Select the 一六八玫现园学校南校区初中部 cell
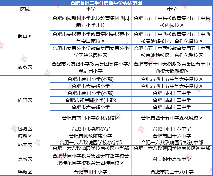This screenshot has height=176, width=213. 172,148
